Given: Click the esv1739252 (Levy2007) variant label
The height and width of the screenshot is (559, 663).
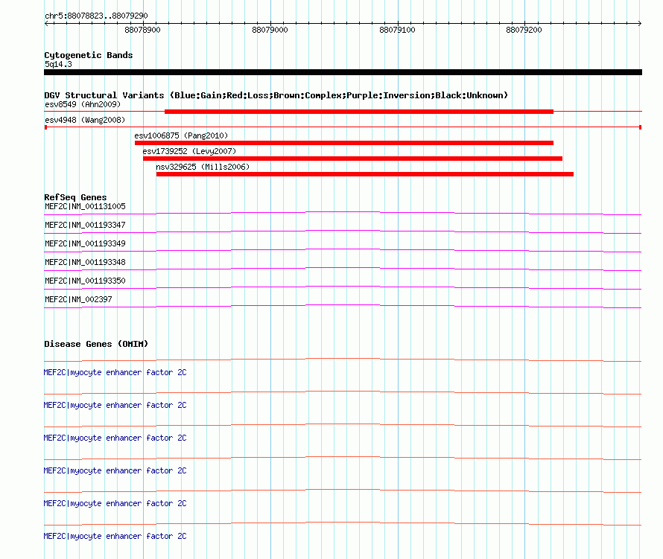Looking at the screenshot, I should pos(189,151).
